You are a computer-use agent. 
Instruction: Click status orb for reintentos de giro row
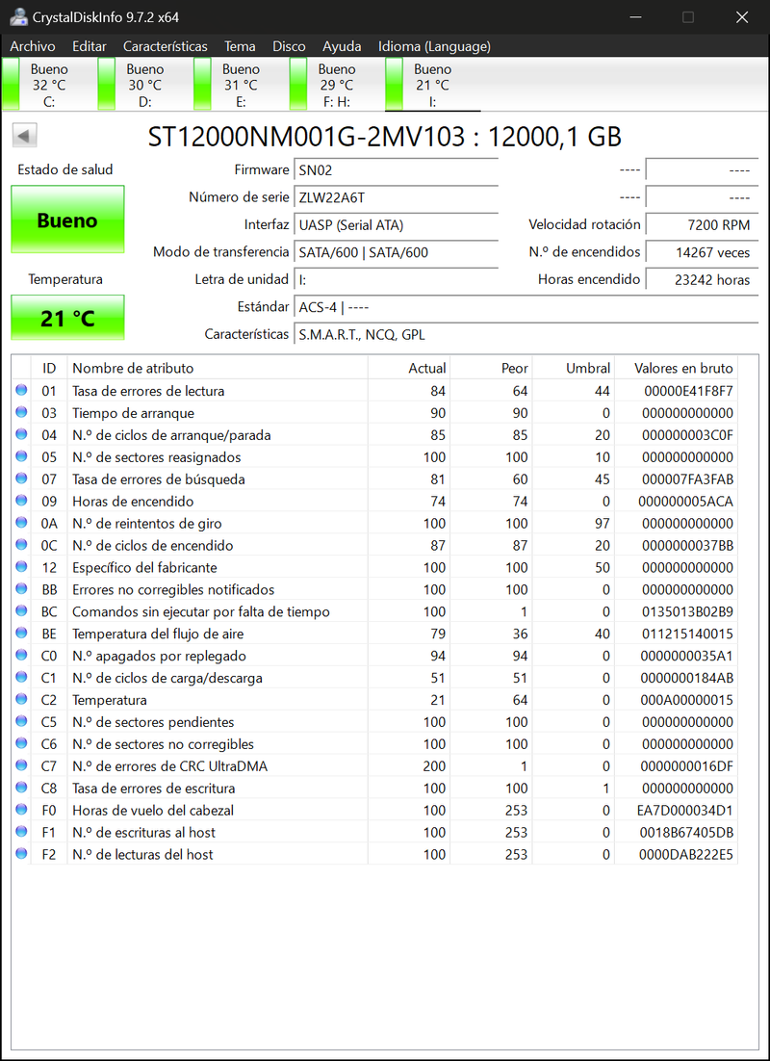(x=21, y=523)
